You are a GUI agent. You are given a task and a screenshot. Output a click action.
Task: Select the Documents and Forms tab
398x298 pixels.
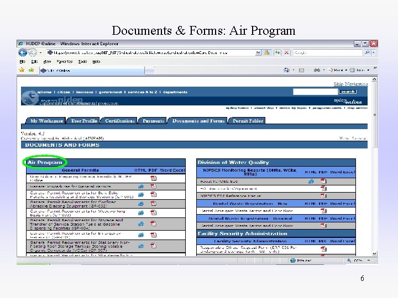[x=198, y=121]
